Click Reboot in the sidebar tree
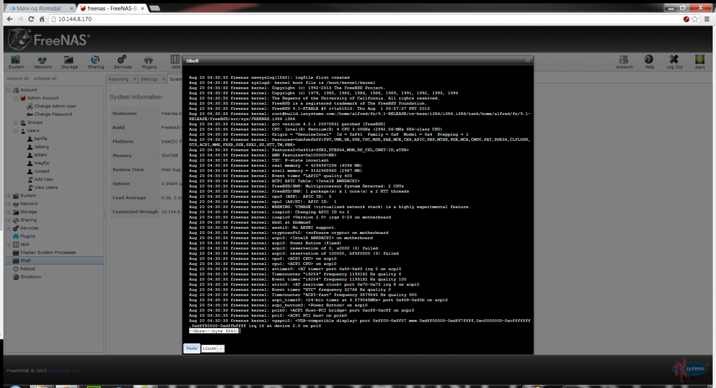This screenshot has height=388, width=716. click(28, 269)
